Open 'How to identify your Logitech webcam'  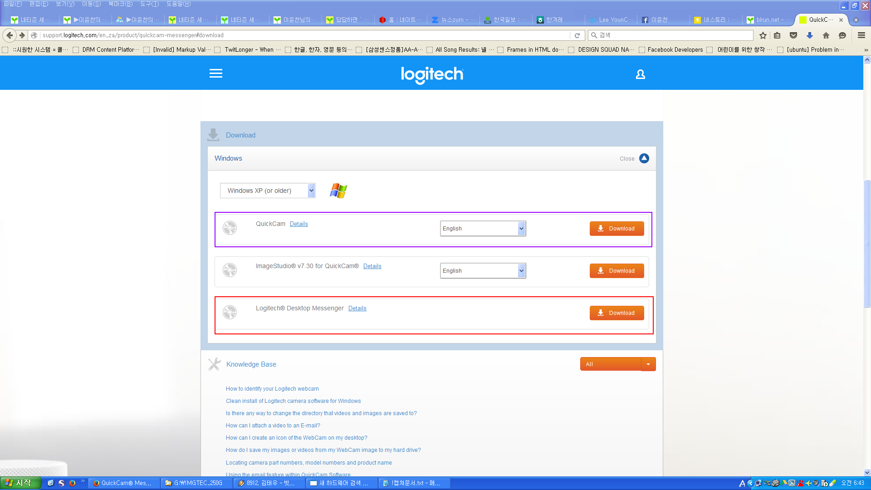tap(272, 389)
